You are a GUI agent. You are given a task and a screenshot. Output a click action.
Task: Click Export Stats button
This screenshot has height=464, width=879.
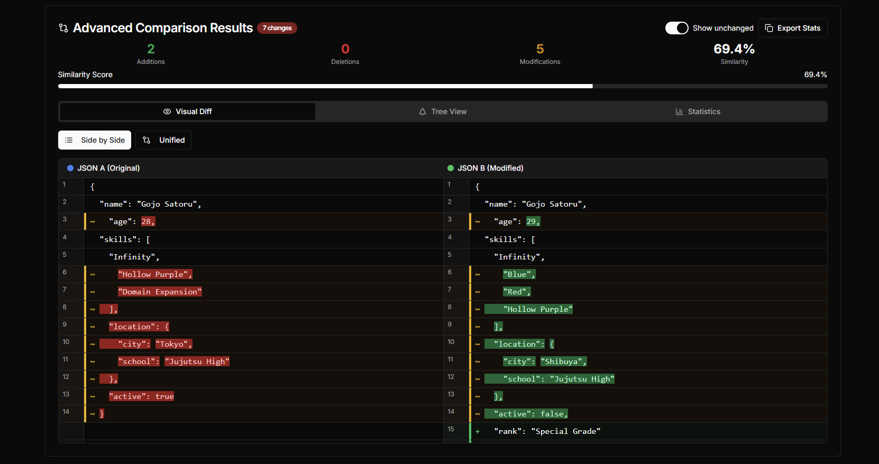click(793, 28)
